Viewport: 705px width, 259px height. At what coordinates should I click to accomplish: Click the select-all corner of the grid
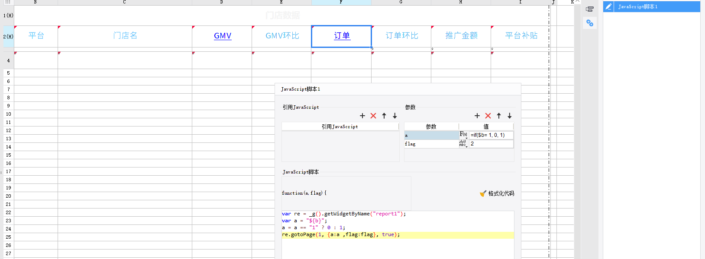8,2
